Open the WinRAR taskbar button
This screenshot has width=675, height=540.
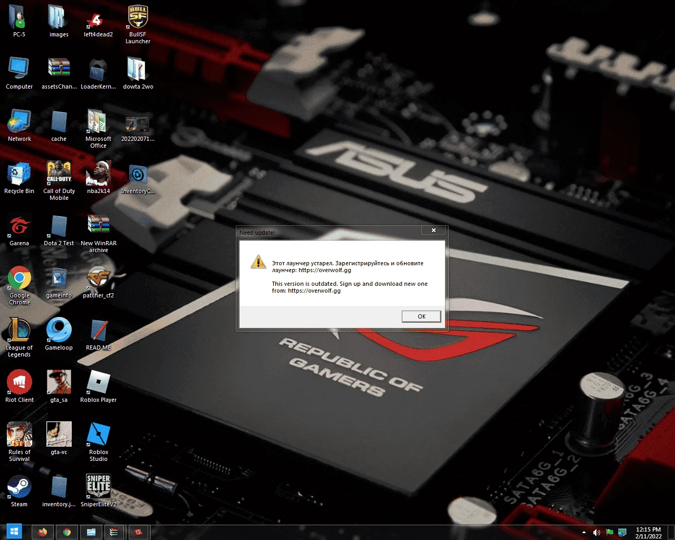tap(114, 532)
